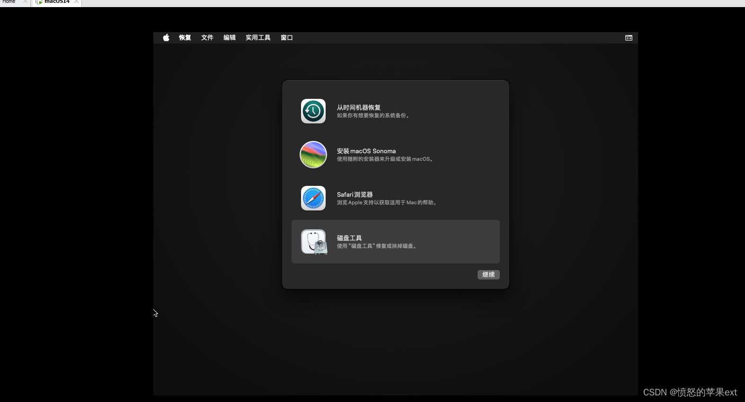Click the Safari compass icon

coord(313,198)
